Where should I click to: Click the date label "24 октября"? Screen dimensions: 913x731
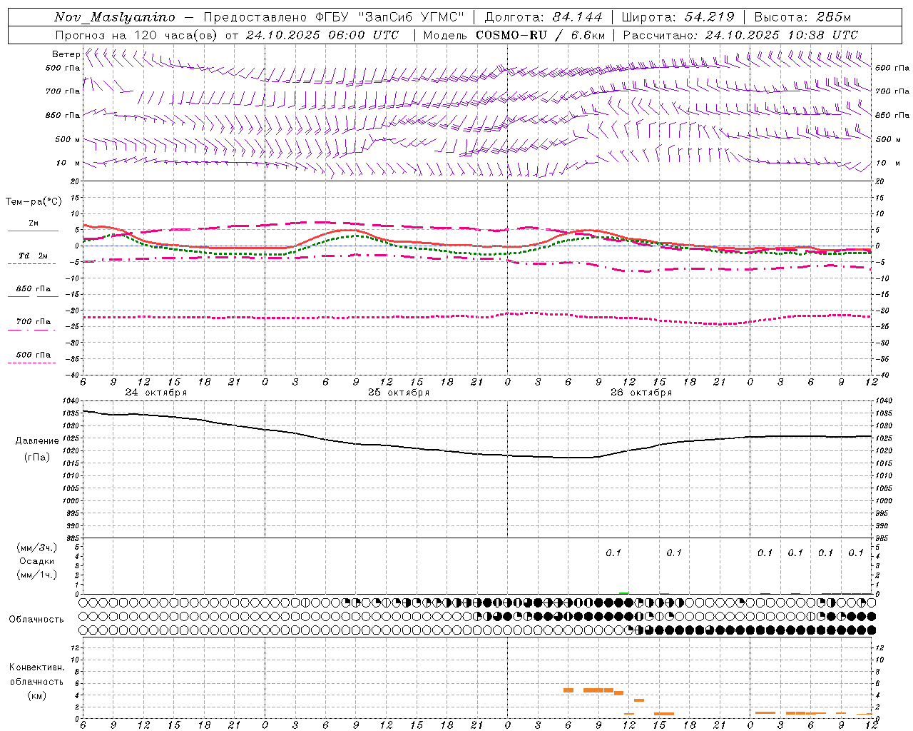[x=156, y=393]
